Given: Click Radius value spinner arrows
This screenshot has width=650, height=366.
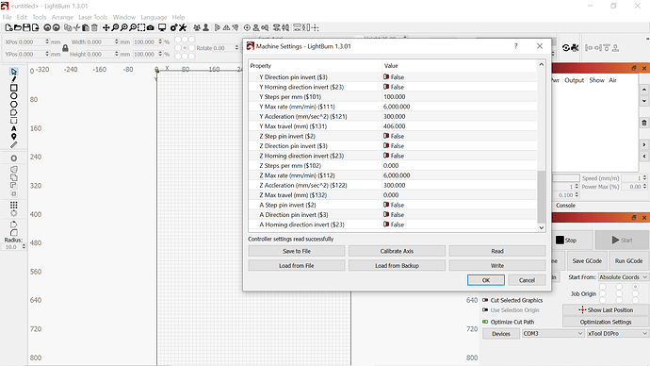Looking at the screenshot, I should [24, 246].
